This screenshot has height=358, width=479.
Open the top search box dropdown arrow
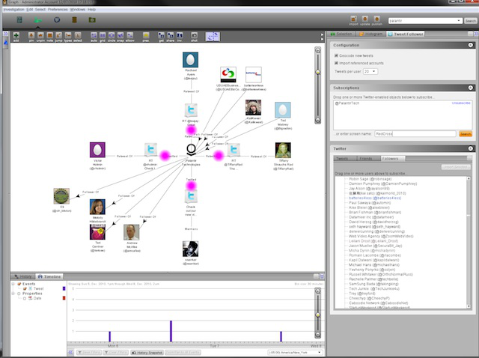(459, 21)
